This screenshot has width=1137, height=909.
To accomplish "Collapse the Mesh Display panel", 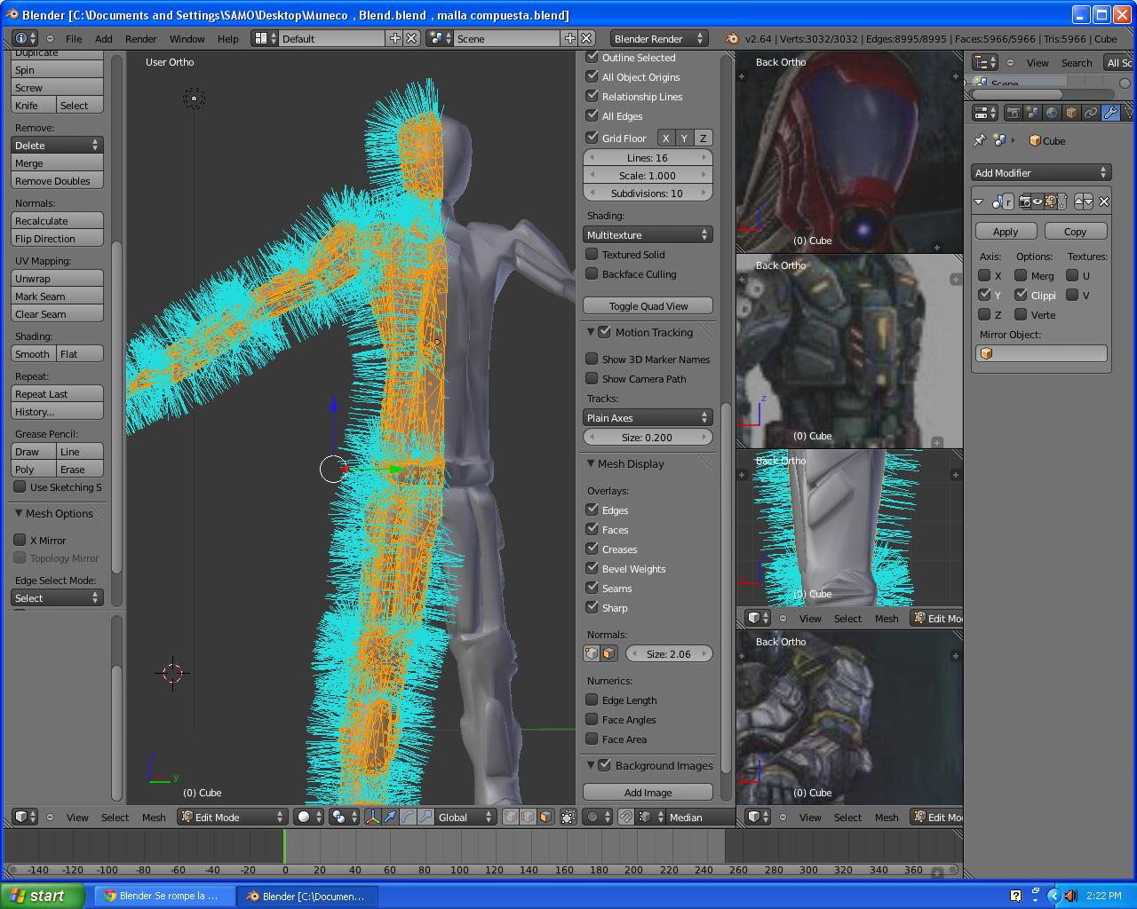I will (x=591, y=463).
